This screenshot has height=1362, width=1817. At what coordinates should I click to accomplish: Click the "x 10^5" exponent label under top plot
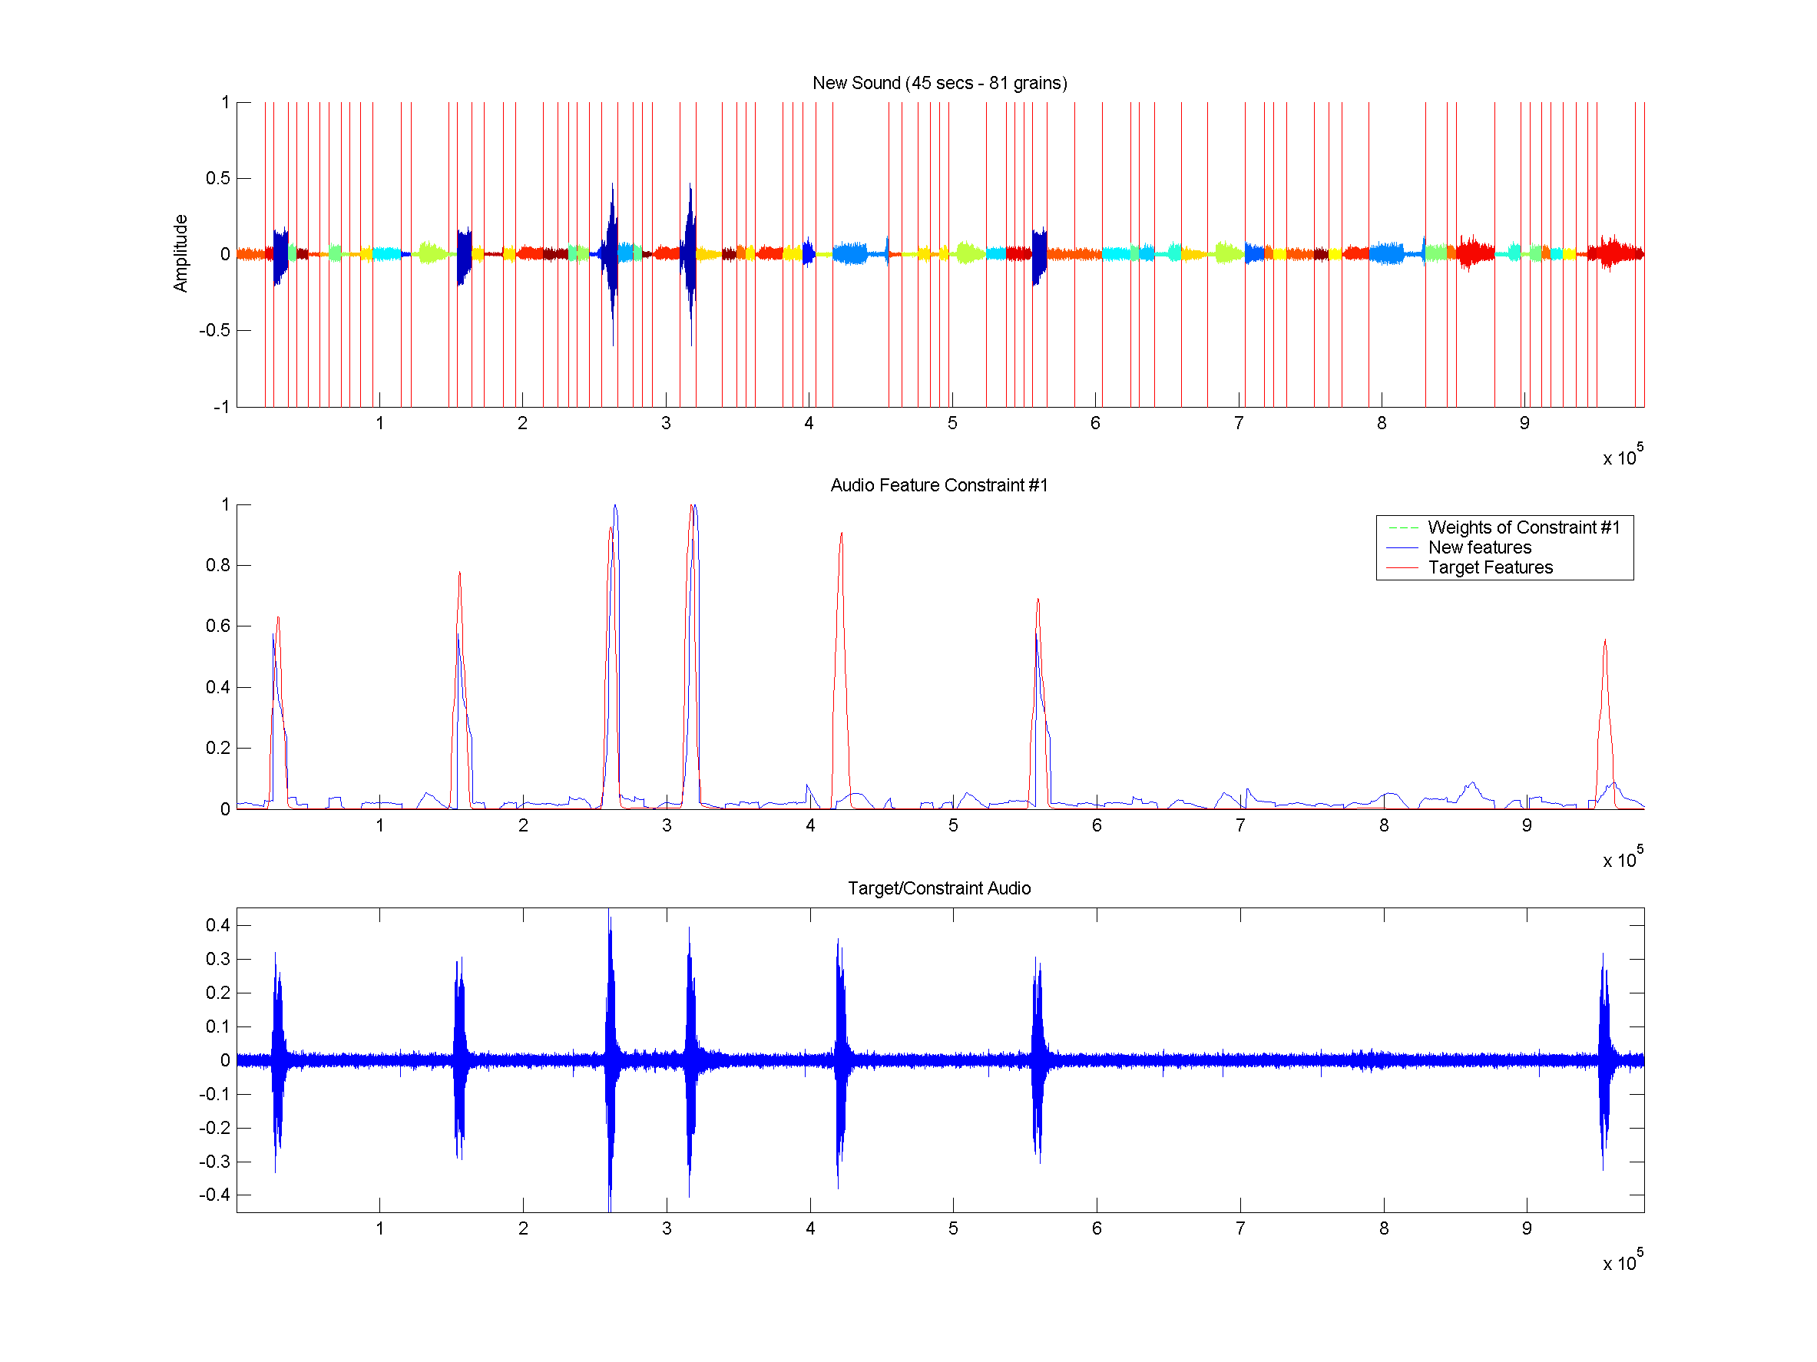[1622, 455]
